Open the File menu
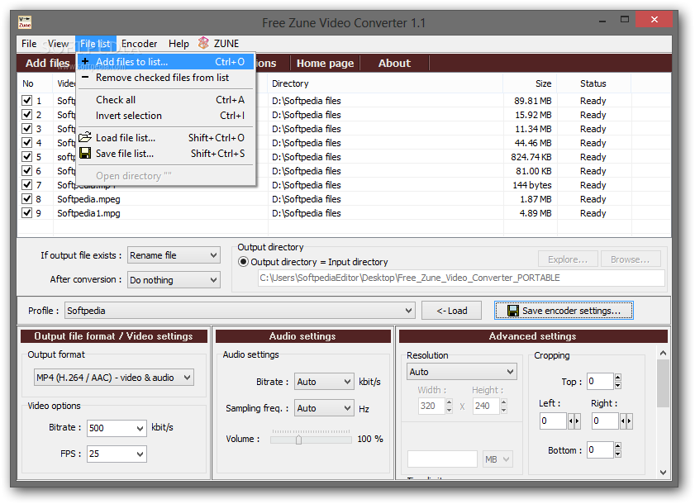This screenshot has width=695, height=504. [x=29, y=44]
